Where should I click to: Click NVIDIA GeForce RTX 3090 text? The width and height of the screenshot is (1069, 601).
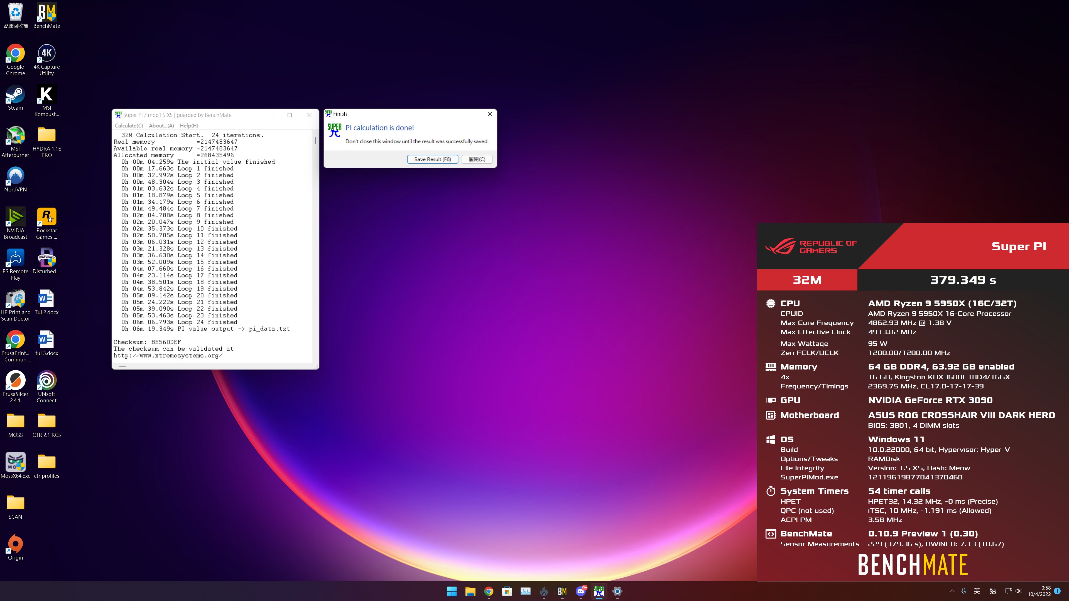coord(930,400)
